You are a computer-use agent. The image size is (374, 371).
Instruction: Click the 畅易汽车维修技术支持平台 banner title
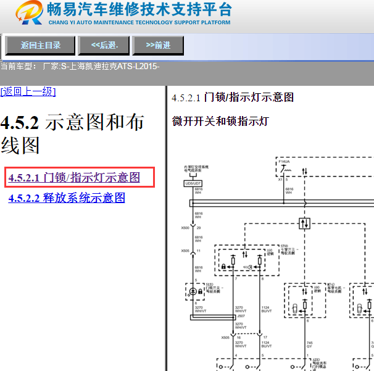point(139,9)
